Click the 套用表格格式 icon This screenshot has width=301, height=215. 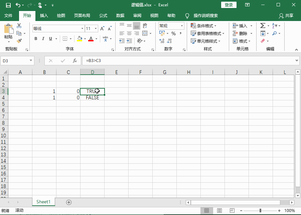[x=201, y=33]
